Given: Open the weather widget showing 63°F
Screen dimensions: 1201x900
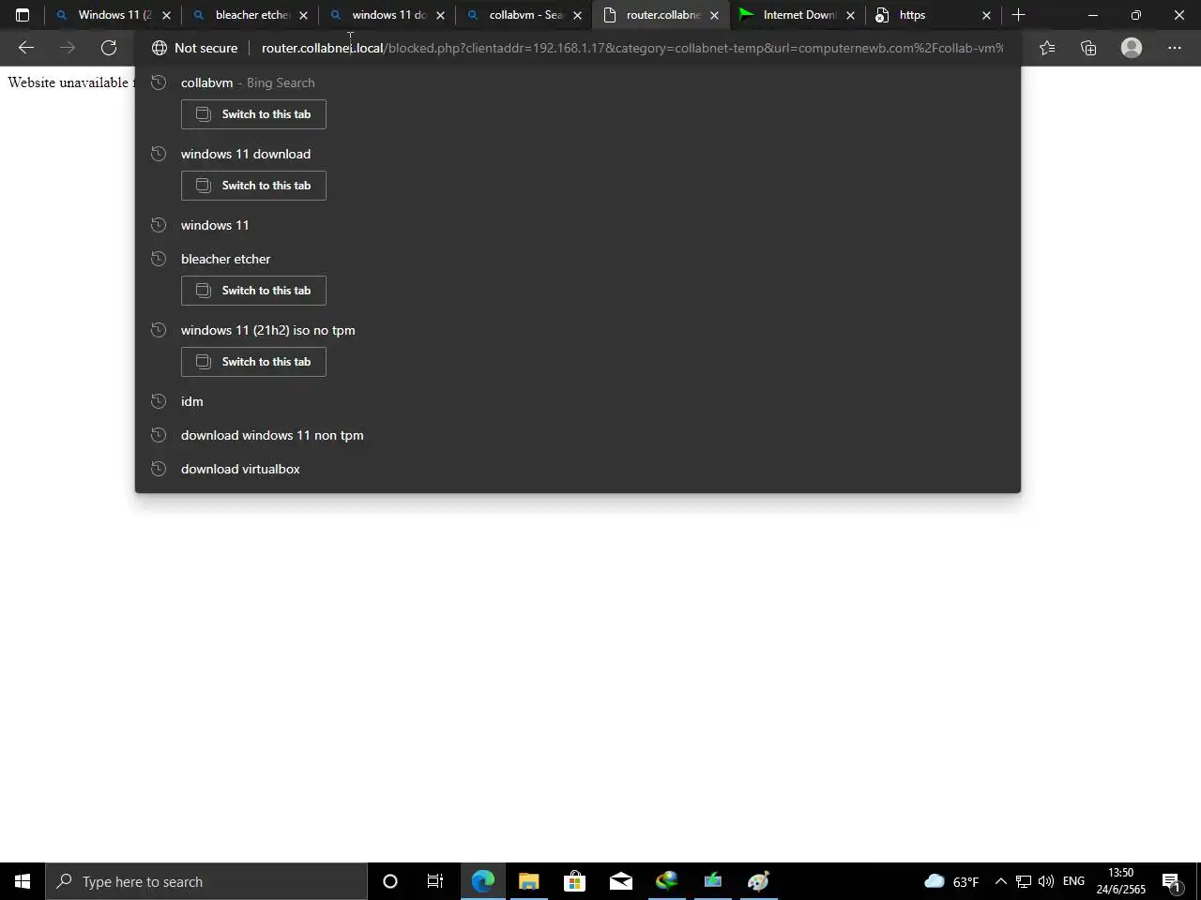Looking at the screenshot, I should 951,881.
